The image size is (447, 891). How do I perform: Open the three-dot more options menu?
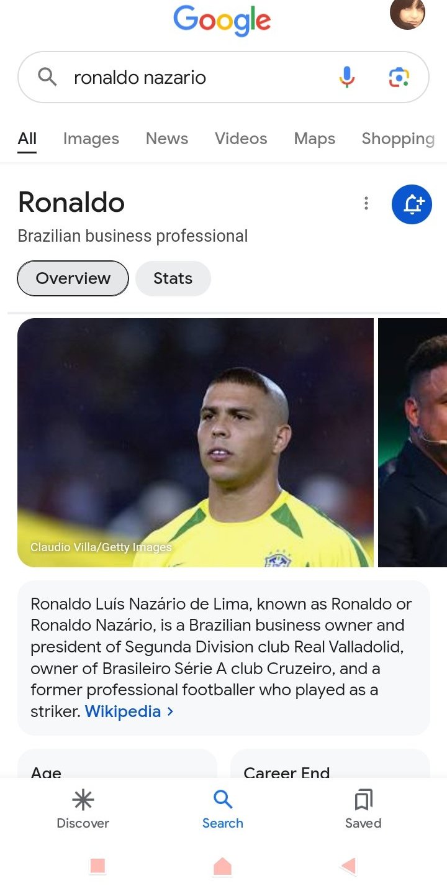(366, 203)
